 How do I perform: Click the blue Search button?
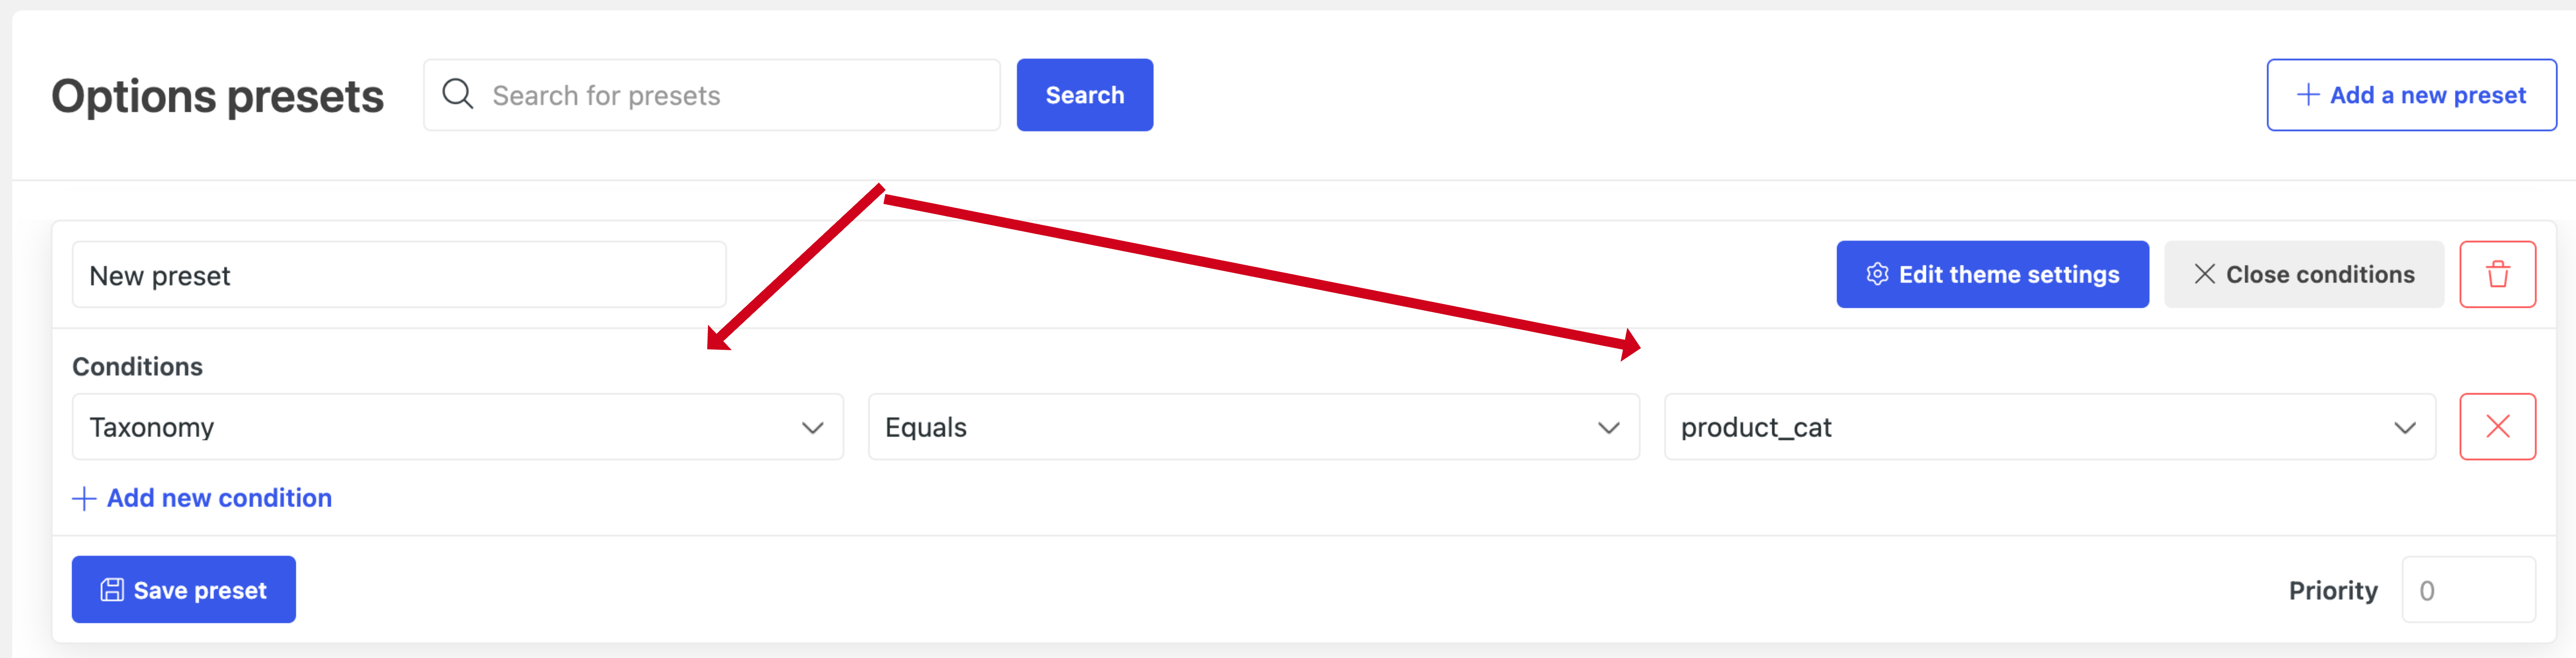(1084, 95)
